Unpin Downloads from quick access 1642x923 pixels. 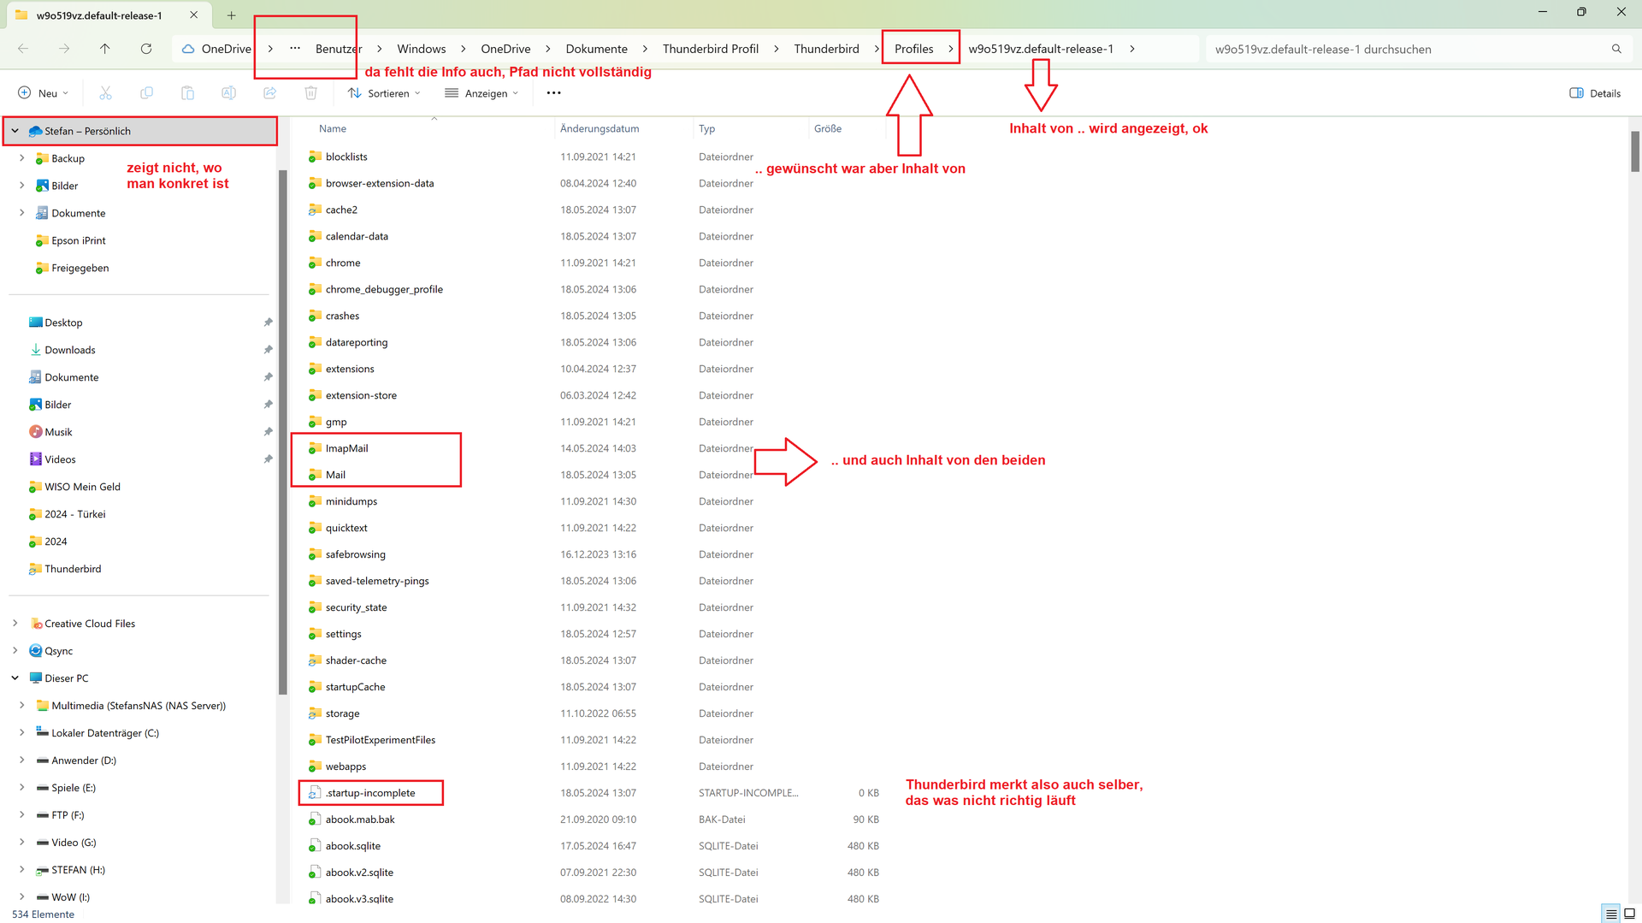tap(268, 350)
